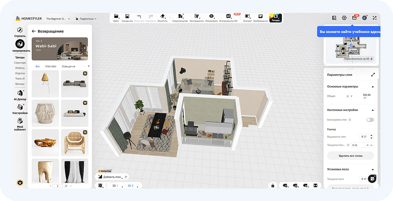This screenshot has width=393, height=201.
Task: Click the Save (Сохранить) floppy disk icon
Action: (127, 16)
